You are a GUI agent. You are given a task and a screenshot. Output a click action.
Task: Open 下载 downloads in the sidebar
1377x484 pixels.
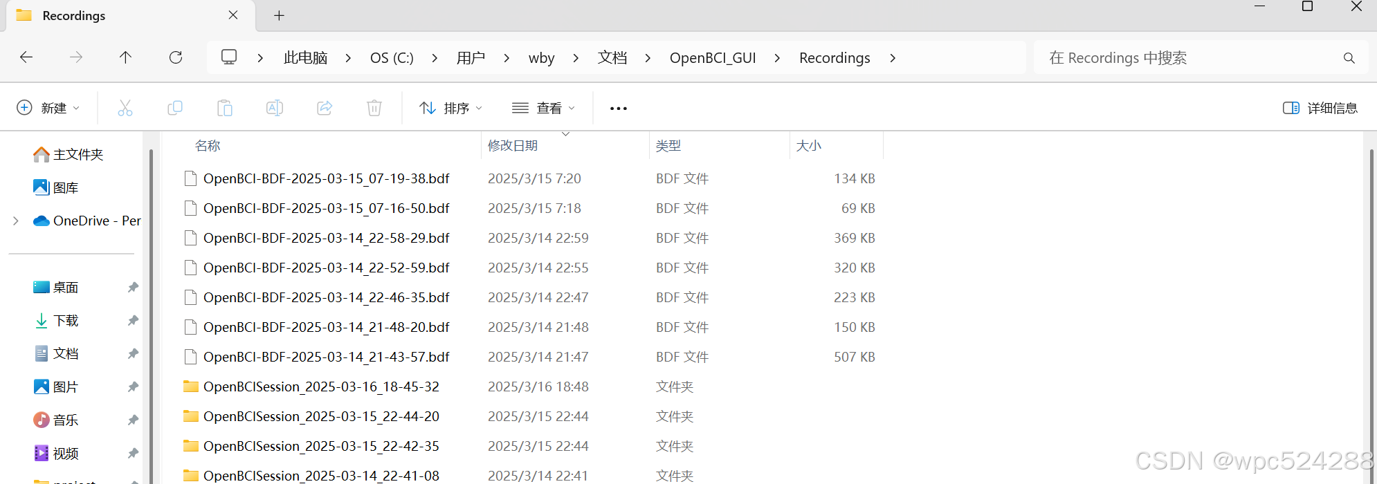pos(56,320)
